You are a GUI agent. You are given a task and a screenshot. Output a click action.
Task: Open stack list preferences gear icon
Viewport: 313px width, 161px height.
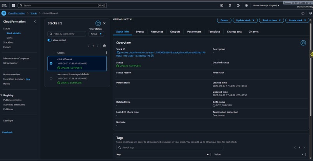104,46
